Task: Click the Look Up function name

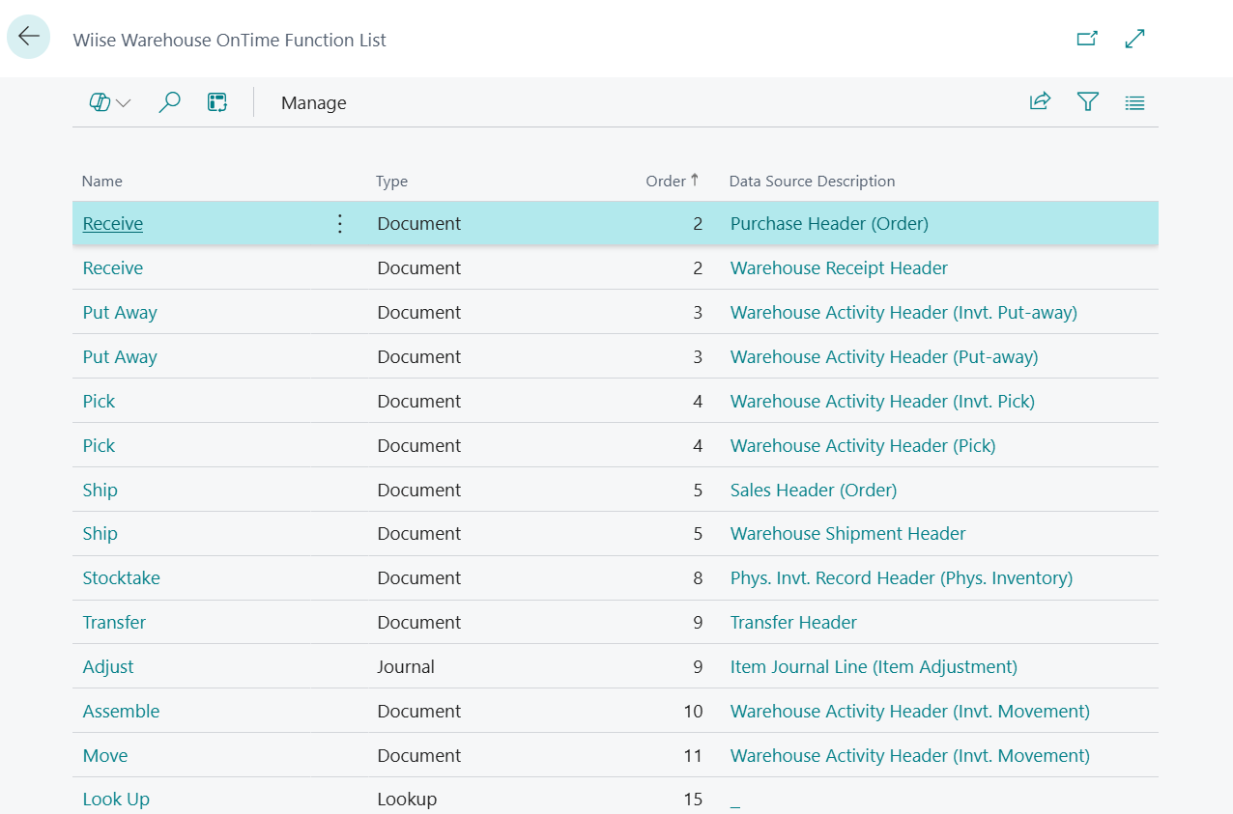Action: [x=115, y=799]
